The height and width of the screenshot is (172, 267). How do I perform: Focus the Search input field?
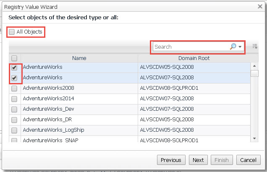coord(191,47)
